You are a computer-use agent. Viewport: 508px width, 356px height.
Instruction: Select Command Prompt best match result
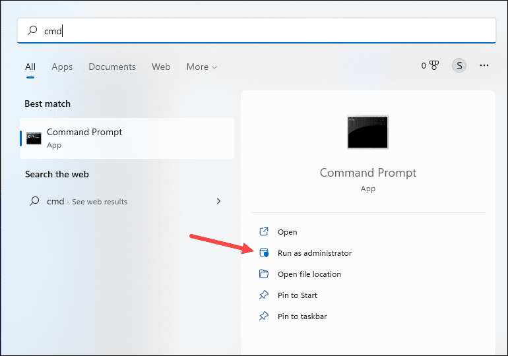tap(127, 138)
